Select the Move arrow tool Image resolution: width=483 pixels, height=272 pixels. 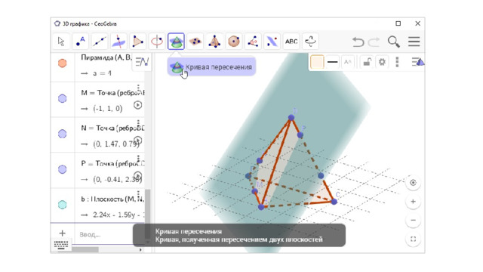61,42
